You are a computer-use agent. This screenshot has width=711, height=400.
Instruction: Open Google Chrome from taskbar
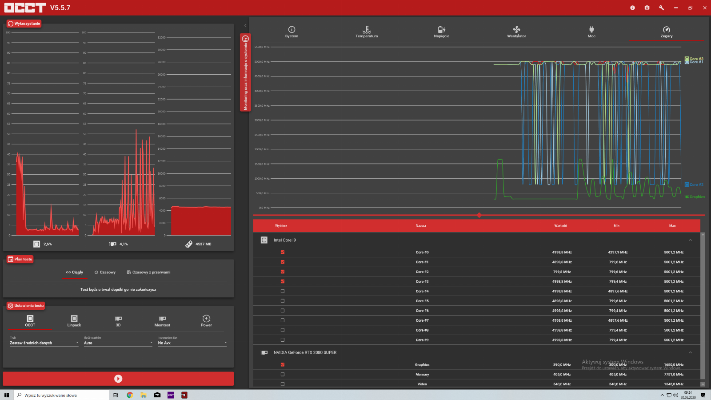click(x=130, y=395)
